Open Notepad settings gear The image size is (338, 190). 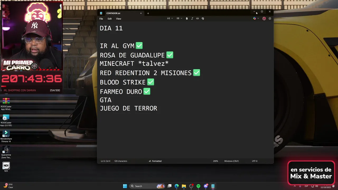tap(270, 18)
